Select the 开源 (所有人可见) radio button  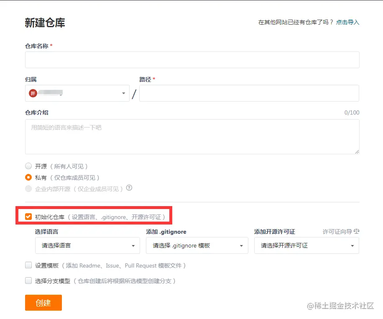28,166
